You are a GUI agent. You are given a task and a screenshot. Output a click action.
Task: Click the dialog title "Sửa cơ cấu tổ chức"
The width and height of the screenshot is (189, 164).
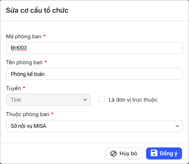click(x=37, y=11)
